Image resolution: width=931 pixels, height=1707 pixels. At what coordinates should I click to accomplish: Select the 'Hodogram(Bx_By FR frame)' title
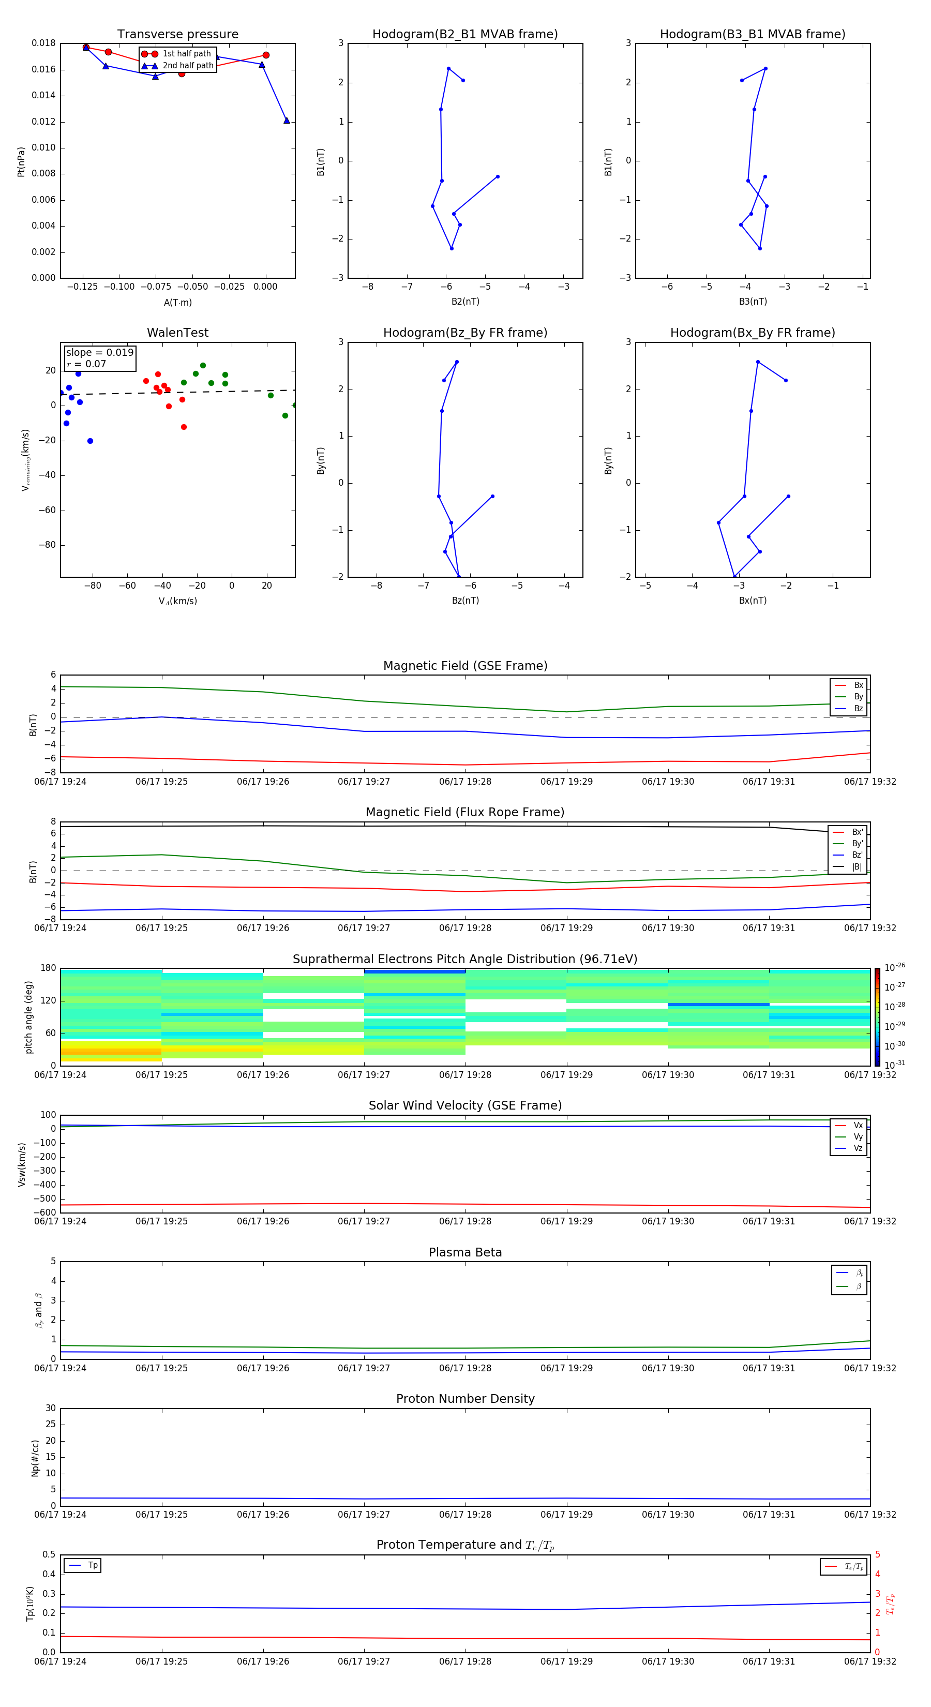pos(753,333)
